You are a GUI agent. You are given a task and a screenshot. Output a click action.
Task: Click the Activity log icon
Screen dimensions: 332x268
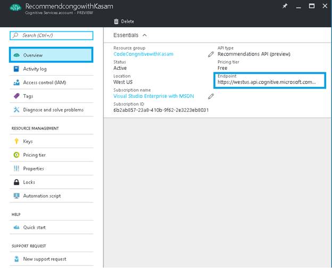coord(16,69)
